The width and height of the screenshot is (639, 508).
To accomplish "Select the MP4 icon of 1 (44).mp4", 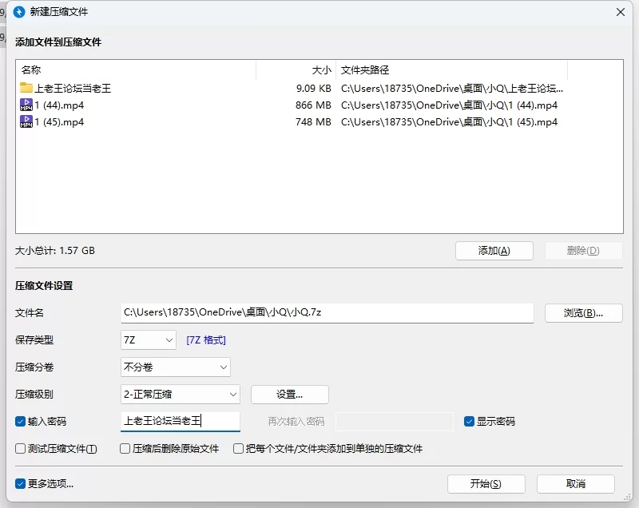I will point(26,105).
